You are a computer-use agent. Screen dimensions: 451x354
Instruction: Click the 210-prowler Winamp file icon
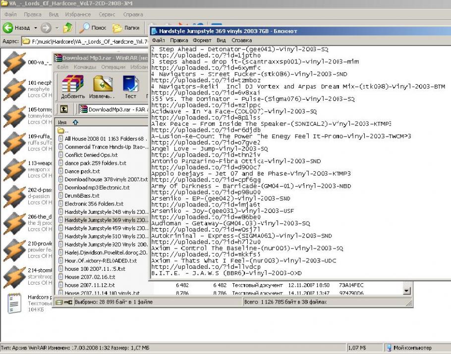coord(14,250)
